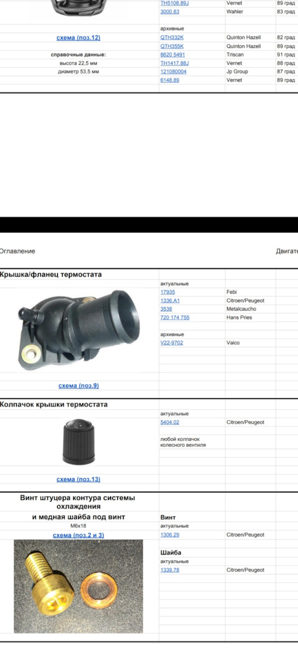Open Triscan part 8620 5491

[173, 55]
